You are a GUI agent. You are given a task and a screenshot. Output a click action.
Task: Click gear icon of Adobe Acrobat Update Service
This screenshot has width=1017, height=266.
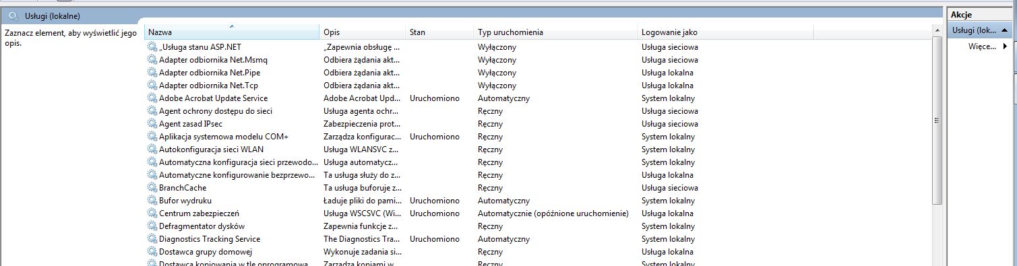point(152,98)
